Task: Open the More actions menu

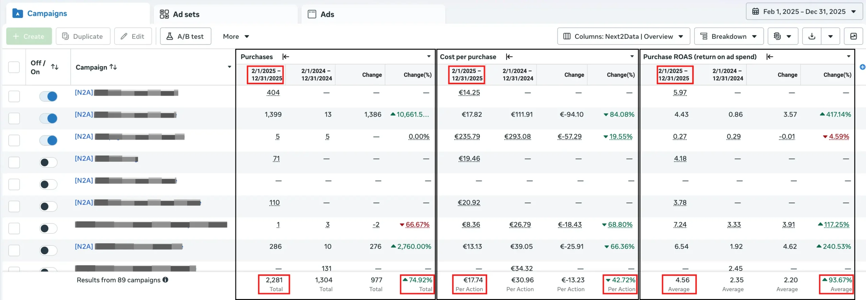Action: click(236, 36)
